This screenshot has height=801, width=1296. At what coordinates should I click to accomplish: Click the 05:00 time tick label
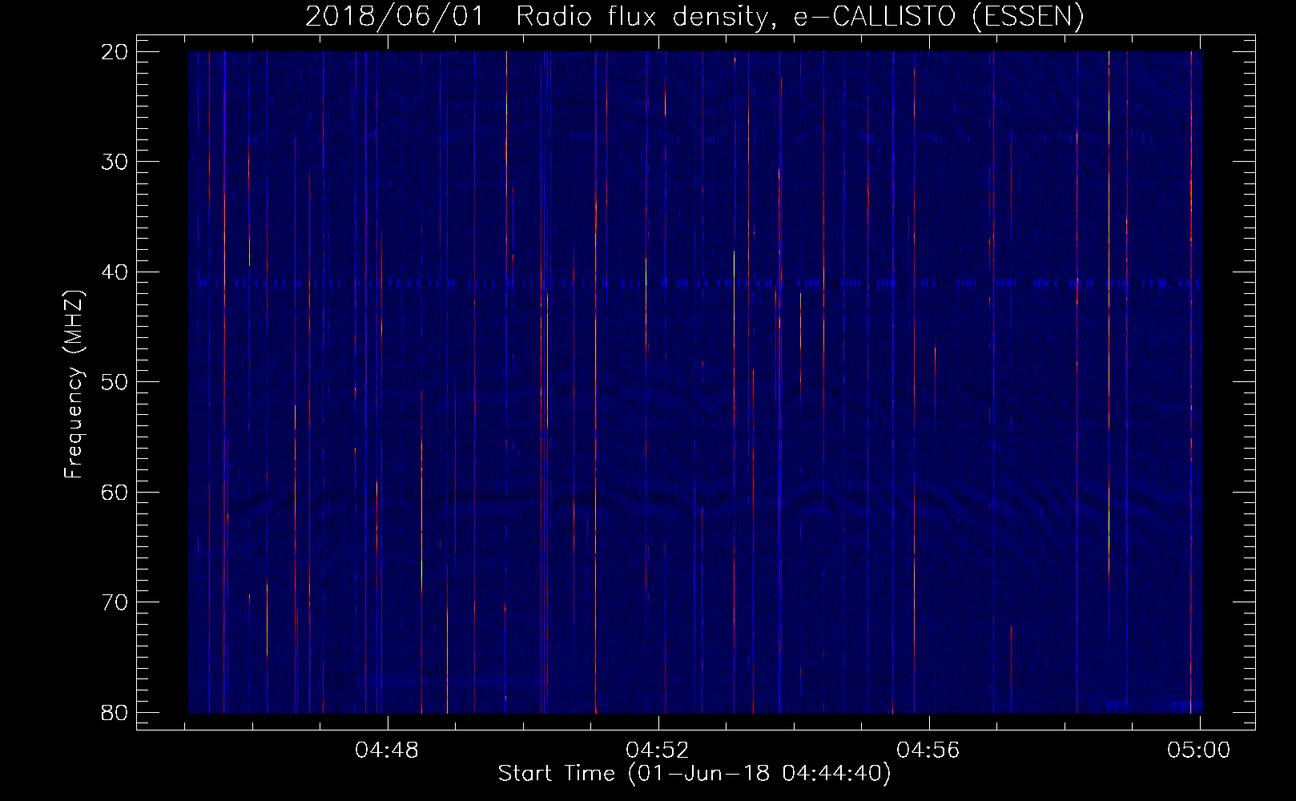pos(1199,751)
